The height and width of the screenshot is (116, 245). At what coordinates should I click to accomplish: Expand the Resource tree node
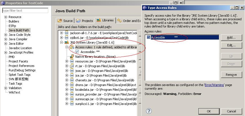[6, 17]
